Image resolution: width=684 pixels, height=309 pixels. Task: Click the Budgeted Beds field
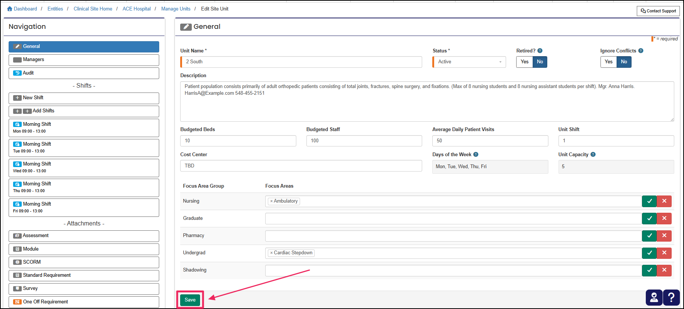pyautogui.click(x=238, y=141)
